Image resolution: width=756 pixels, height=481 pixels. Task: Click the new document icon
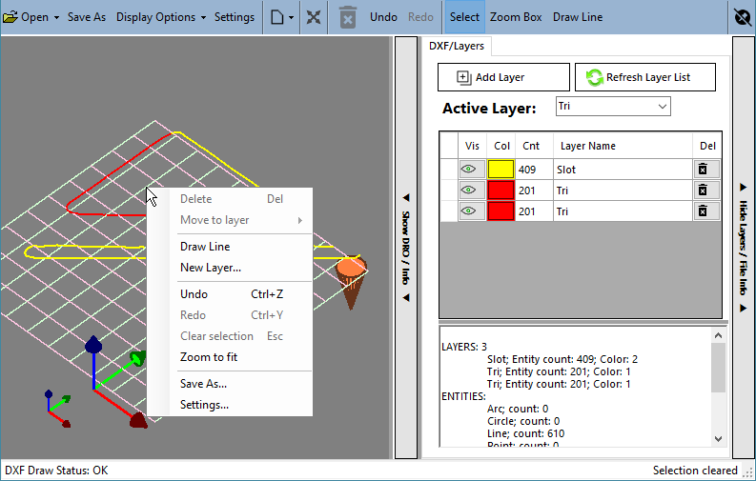coord(277,17)
